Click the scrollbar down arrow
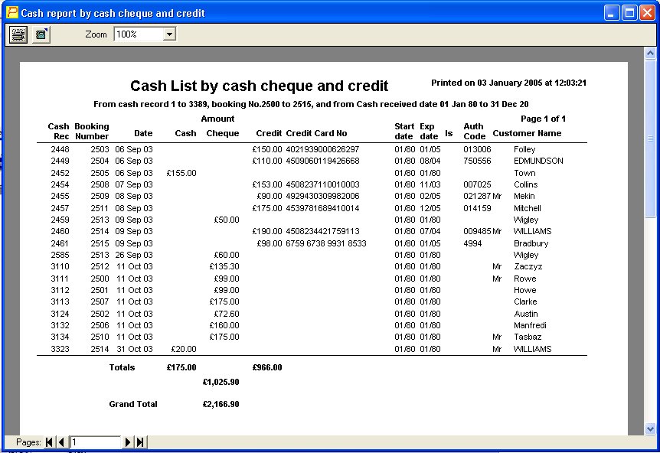The image size is (660, 453). coord(650,429)
